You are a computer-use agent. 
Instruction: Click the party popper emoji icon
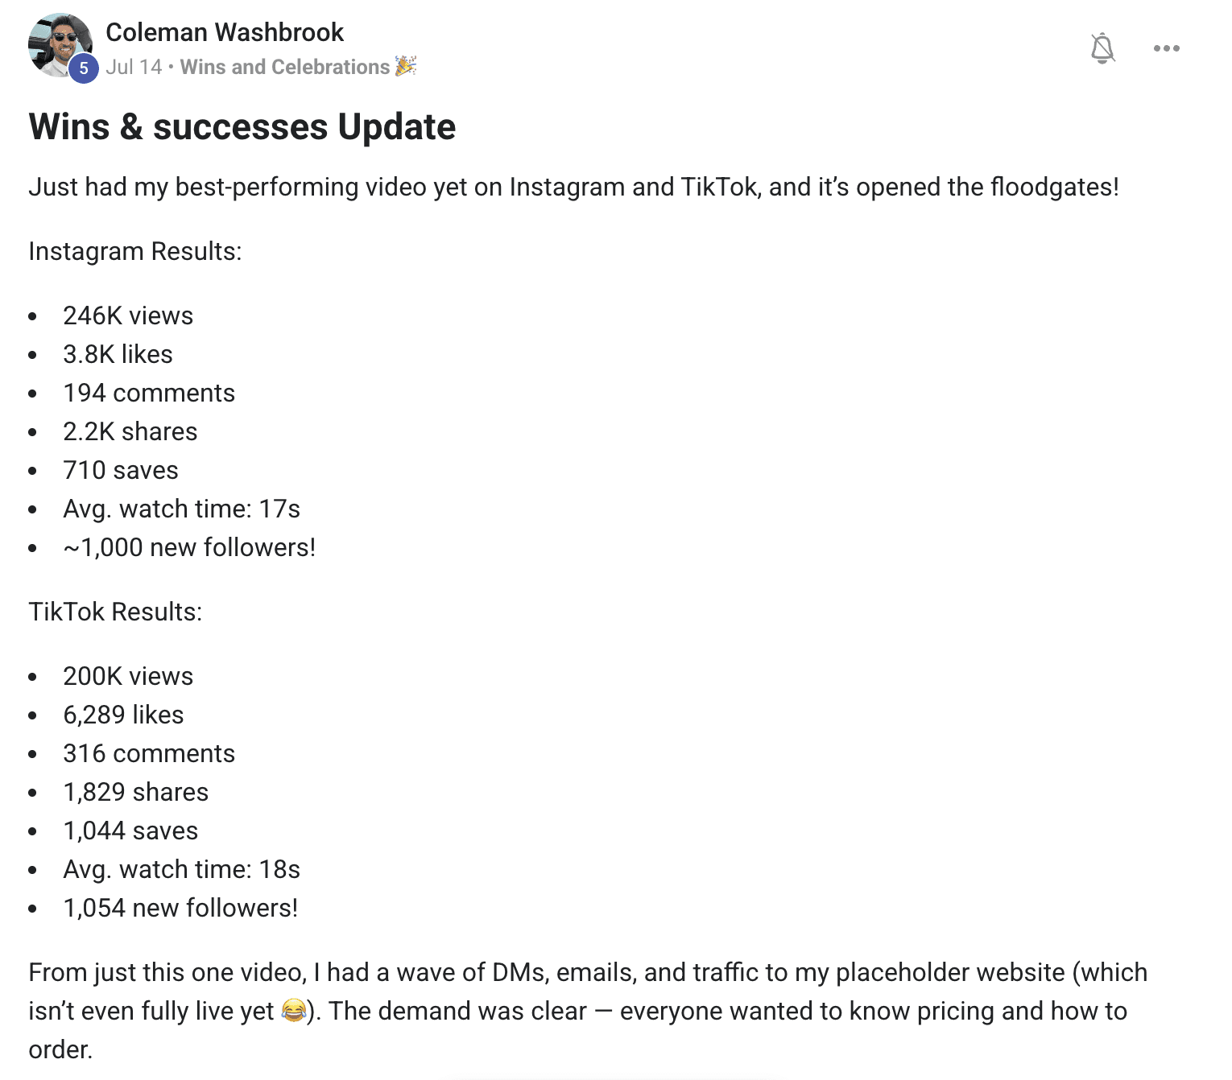[406, 66]
